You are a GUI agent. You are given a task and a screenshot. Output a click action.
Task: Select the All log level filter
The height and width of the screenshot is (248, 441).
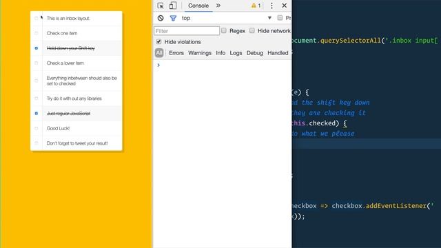pos(159,53)
